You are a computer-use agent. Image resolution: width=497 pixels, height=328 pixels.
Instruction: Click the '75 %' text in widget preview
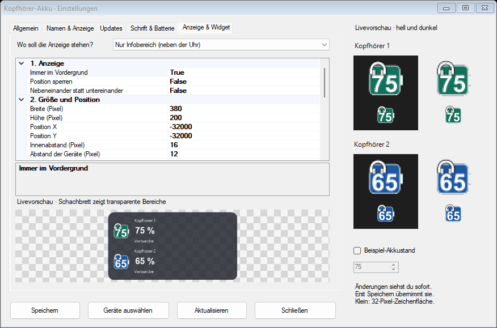coord(145,231)
